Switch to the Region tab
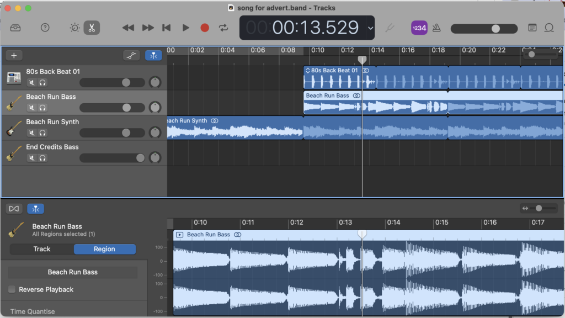 point(104,249)
